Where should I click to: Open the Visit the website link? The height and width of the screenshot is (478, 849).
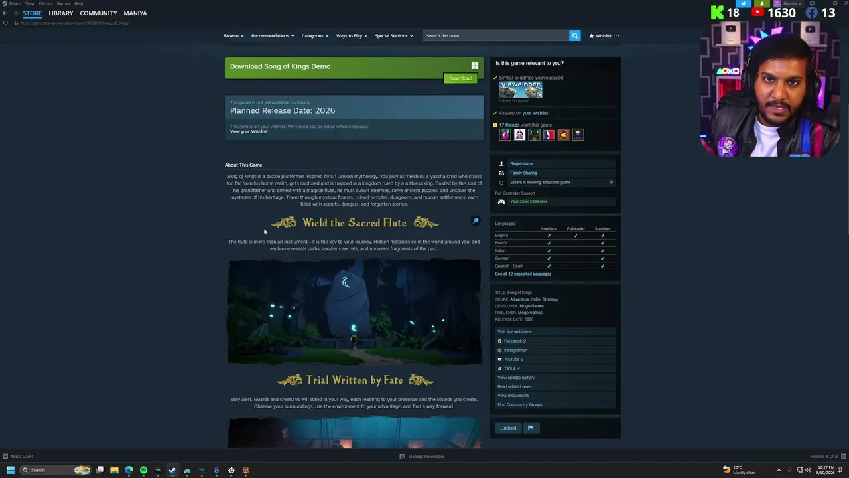pos(515,332)
